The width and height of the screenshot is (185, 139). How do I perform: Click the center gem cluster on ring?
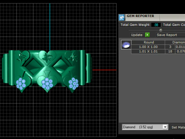coord(47,83)
